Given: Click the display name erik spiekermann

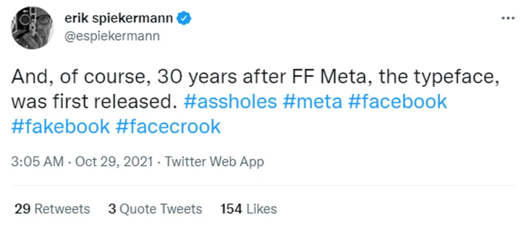Looking at the screenshot, I should [119, 19].
